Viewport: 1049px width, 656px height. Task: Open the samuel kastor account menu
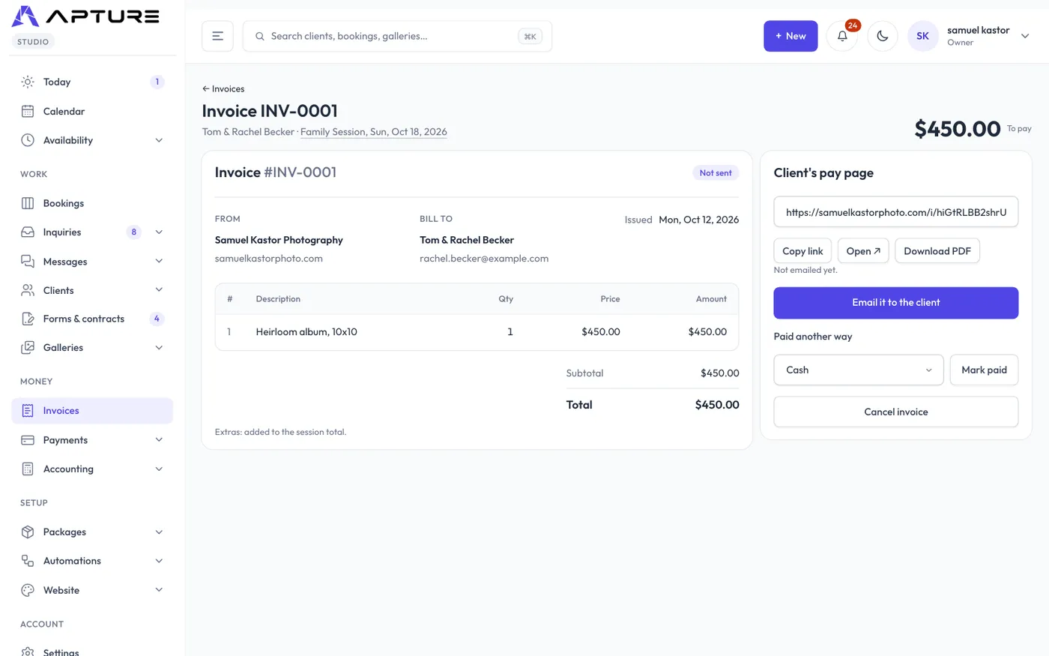pyautogui.click(x=970, y=36)
